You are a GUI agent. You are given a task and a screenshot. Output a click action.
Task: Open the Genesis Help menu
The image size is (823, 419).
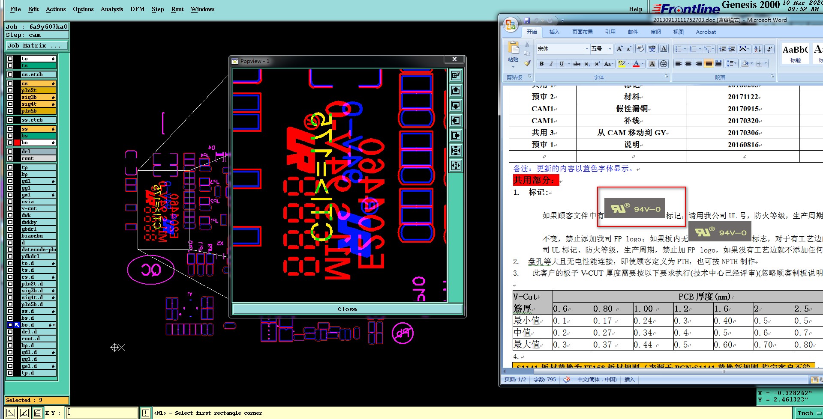pyautogui.click(x=635, y=9)
